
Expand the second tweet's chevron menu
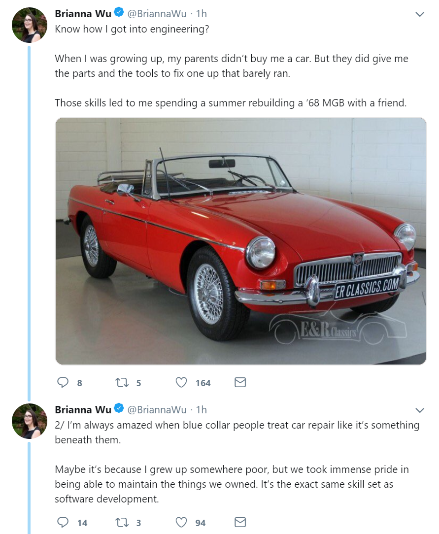(x=420, y=410)
